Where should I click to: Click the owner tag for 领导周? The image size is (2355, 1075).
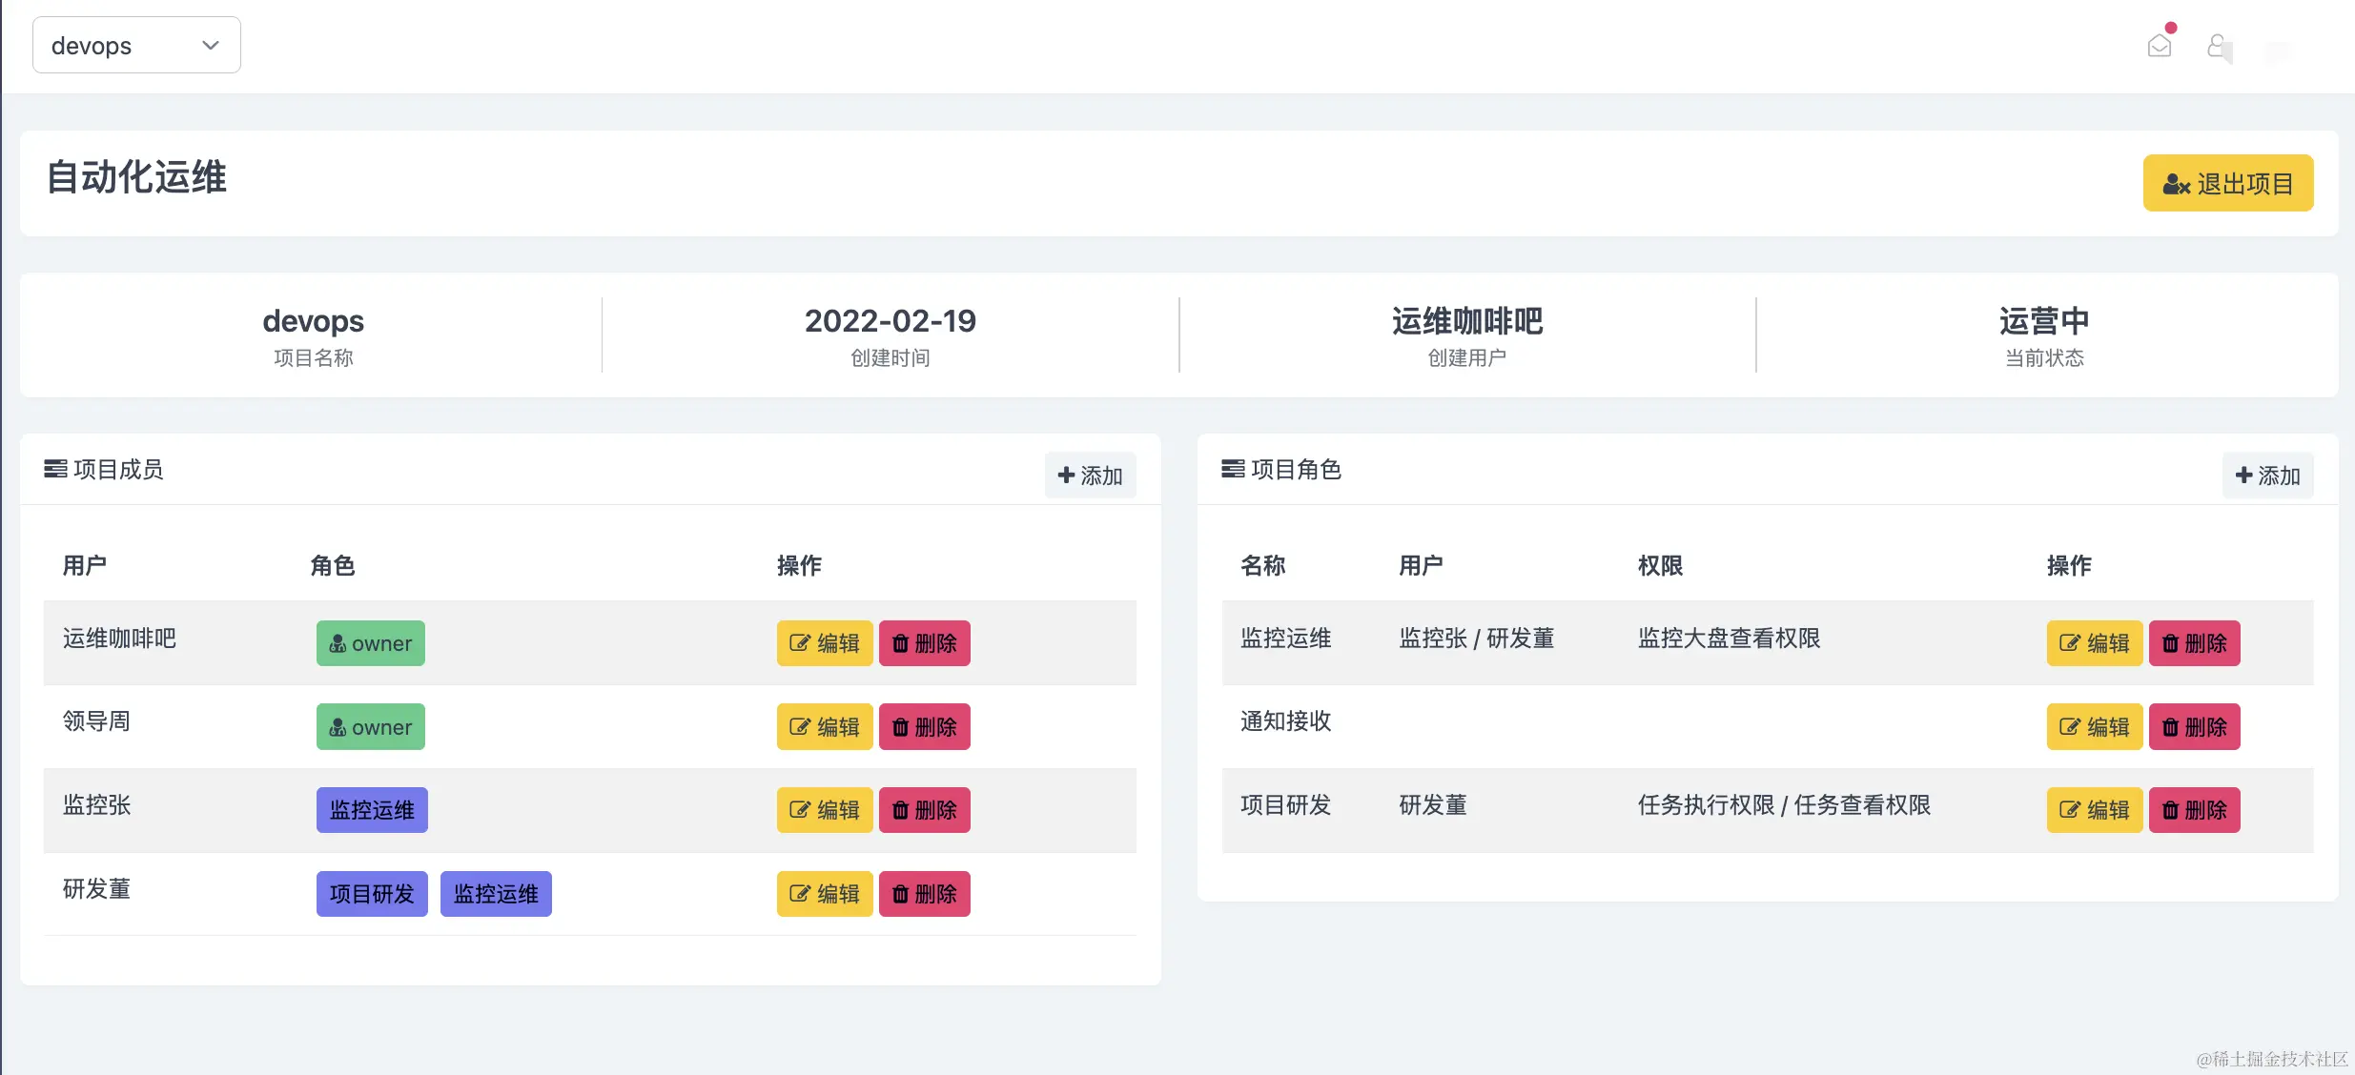click(x=370, y=727)
